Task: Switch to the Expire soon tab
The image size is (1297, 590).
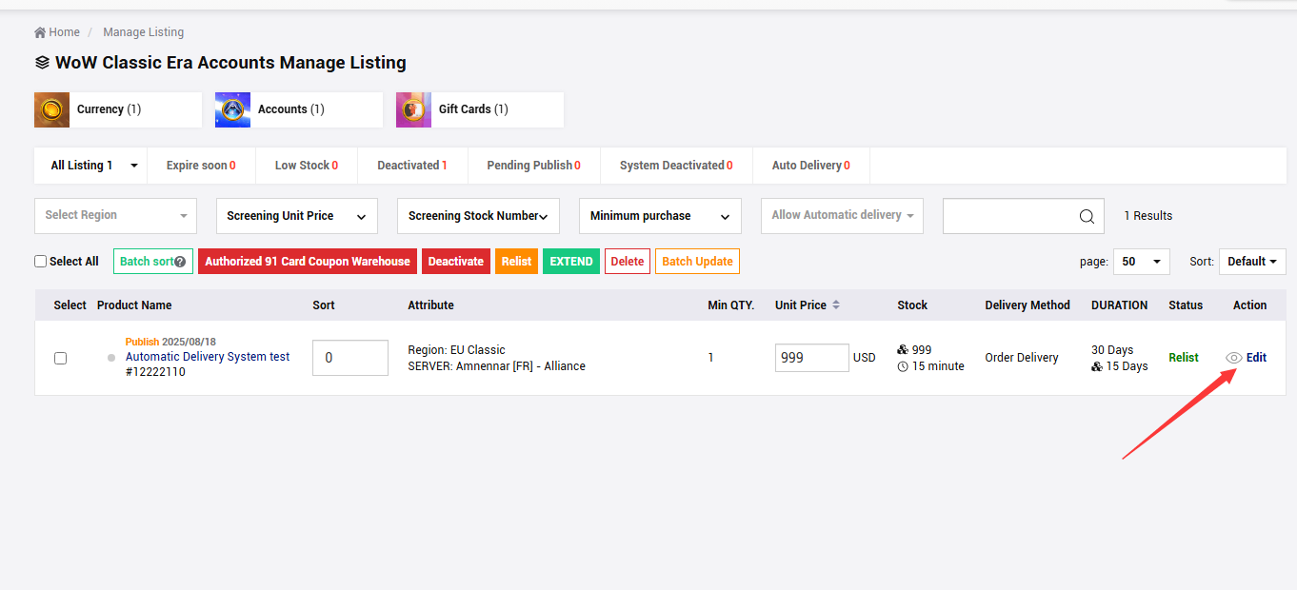Action: tap(200, 166)
